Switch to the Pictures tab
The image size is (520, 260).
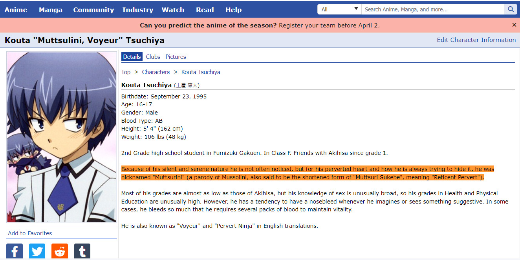(176, 57)
